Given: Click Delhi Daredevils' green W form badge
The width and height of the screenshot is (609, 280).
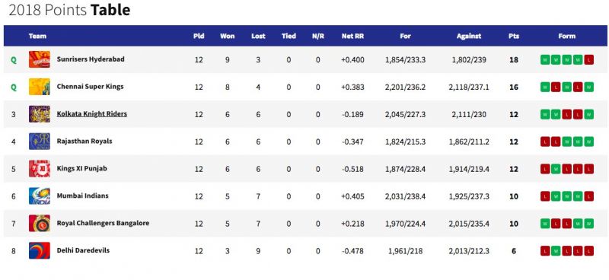Looking at the screenshot, I should pyautogui.click(x=556, y=251).
